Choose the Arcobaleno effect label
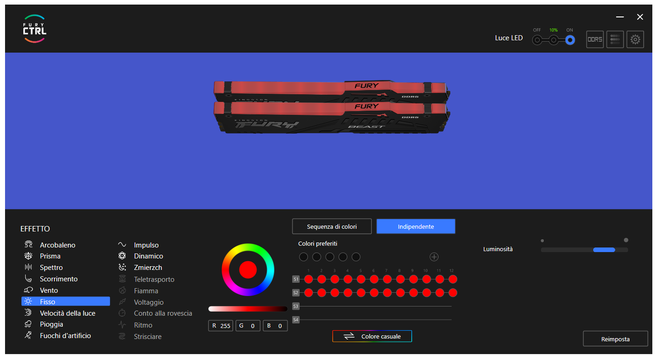The height and width of the screenshot is (355, 656). 58,245
